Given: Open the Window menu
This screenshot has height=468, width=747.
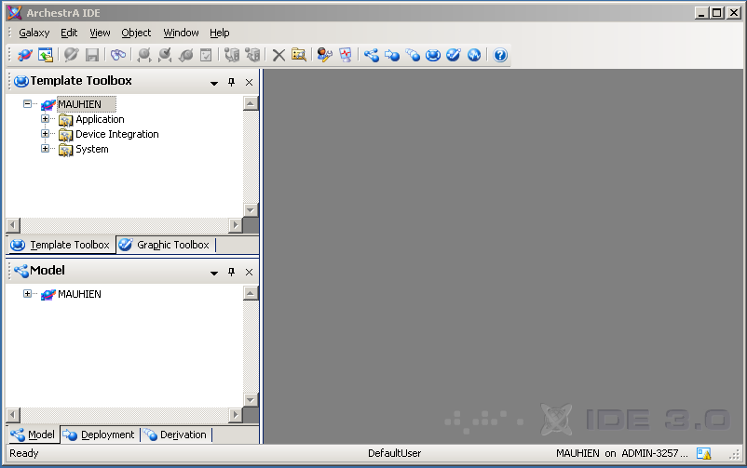Looking at the screenshot, I should 181,33.
